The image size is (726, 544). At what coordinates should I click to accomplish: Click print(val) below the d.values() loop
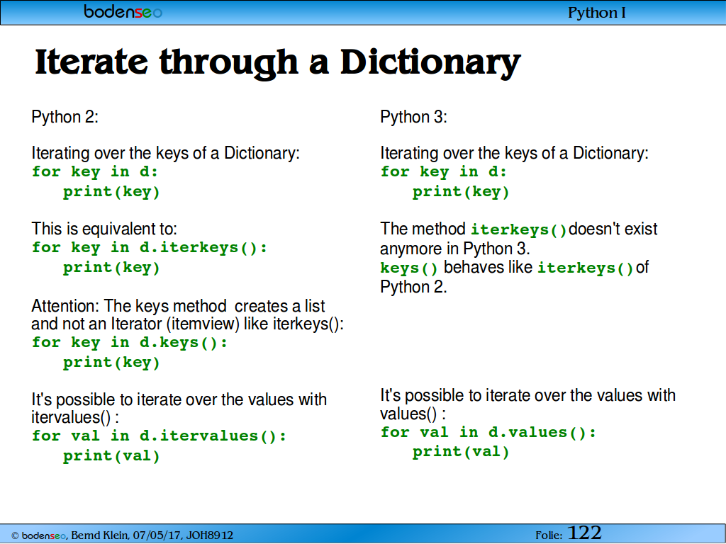coord(461,452)
